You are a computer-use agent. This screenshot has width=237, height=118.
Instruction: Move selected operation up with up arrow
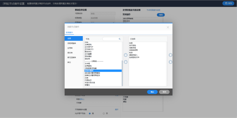click(x=171, y=55)
